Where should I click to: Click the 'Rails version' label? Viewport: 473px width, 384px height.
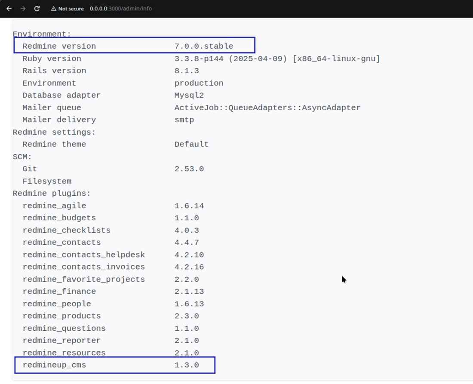click(x=54, y=71)
